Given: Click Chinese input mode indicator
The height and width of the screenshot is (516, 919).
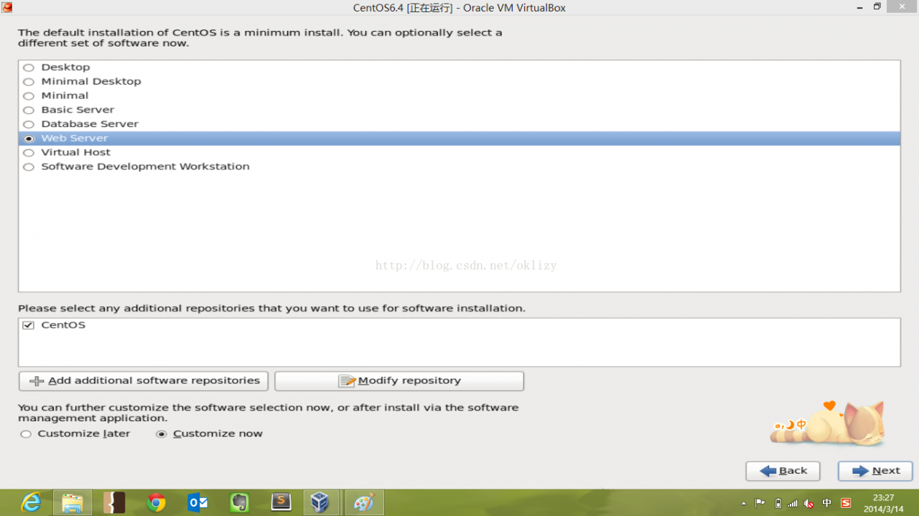Looking at the screenshot, I should 827,503.
